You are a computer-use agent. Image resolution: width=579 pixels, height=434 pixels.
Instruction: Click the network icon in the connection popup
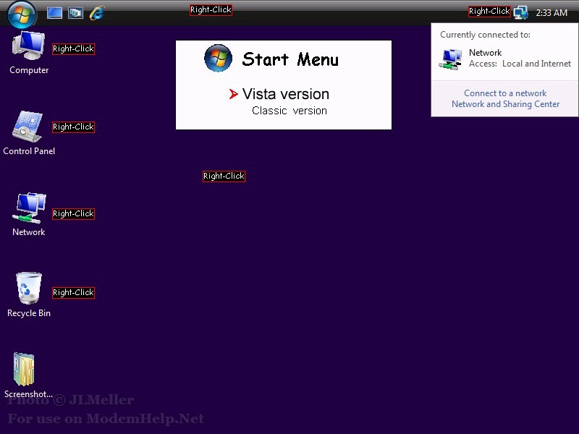click(x=450, y=59)
